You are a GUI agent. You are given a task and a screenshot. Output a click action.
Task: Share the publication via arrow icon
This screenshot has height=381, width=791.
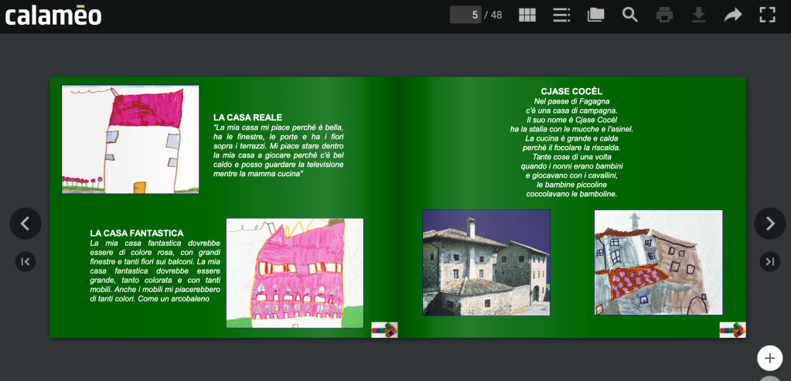733,15
